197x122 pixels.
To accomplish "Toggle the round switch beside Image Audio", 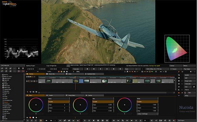I will [x=182, y=81].
